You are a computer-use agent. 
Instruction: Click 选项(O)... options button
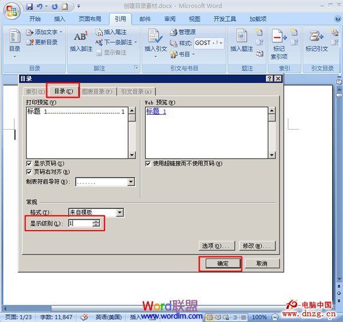(x=217, y=246)
